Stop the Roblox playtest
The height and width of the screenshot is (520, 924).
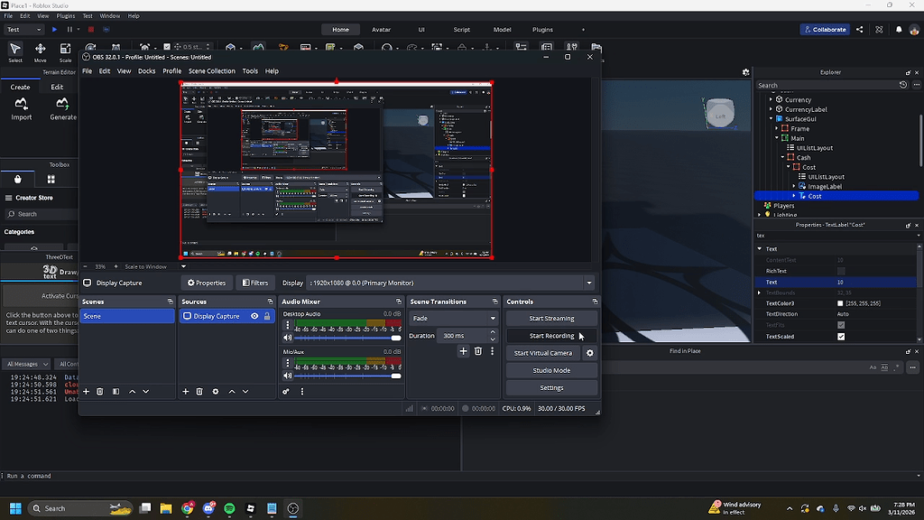click(x=91, y=30)
